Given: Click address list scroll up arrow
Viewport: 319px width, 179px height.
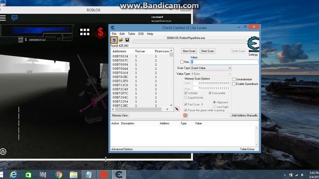Looking at the screenshot, I should [x=171, y=51].
